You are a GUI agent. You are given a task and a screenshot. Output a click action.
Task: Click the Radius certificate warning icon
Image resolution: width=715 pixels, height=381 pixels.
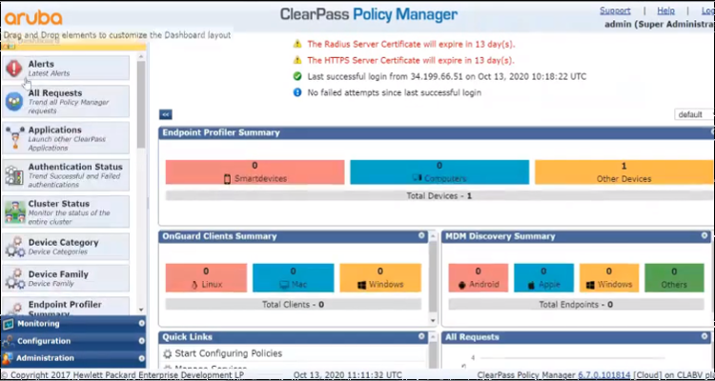(x=297, y=44)
